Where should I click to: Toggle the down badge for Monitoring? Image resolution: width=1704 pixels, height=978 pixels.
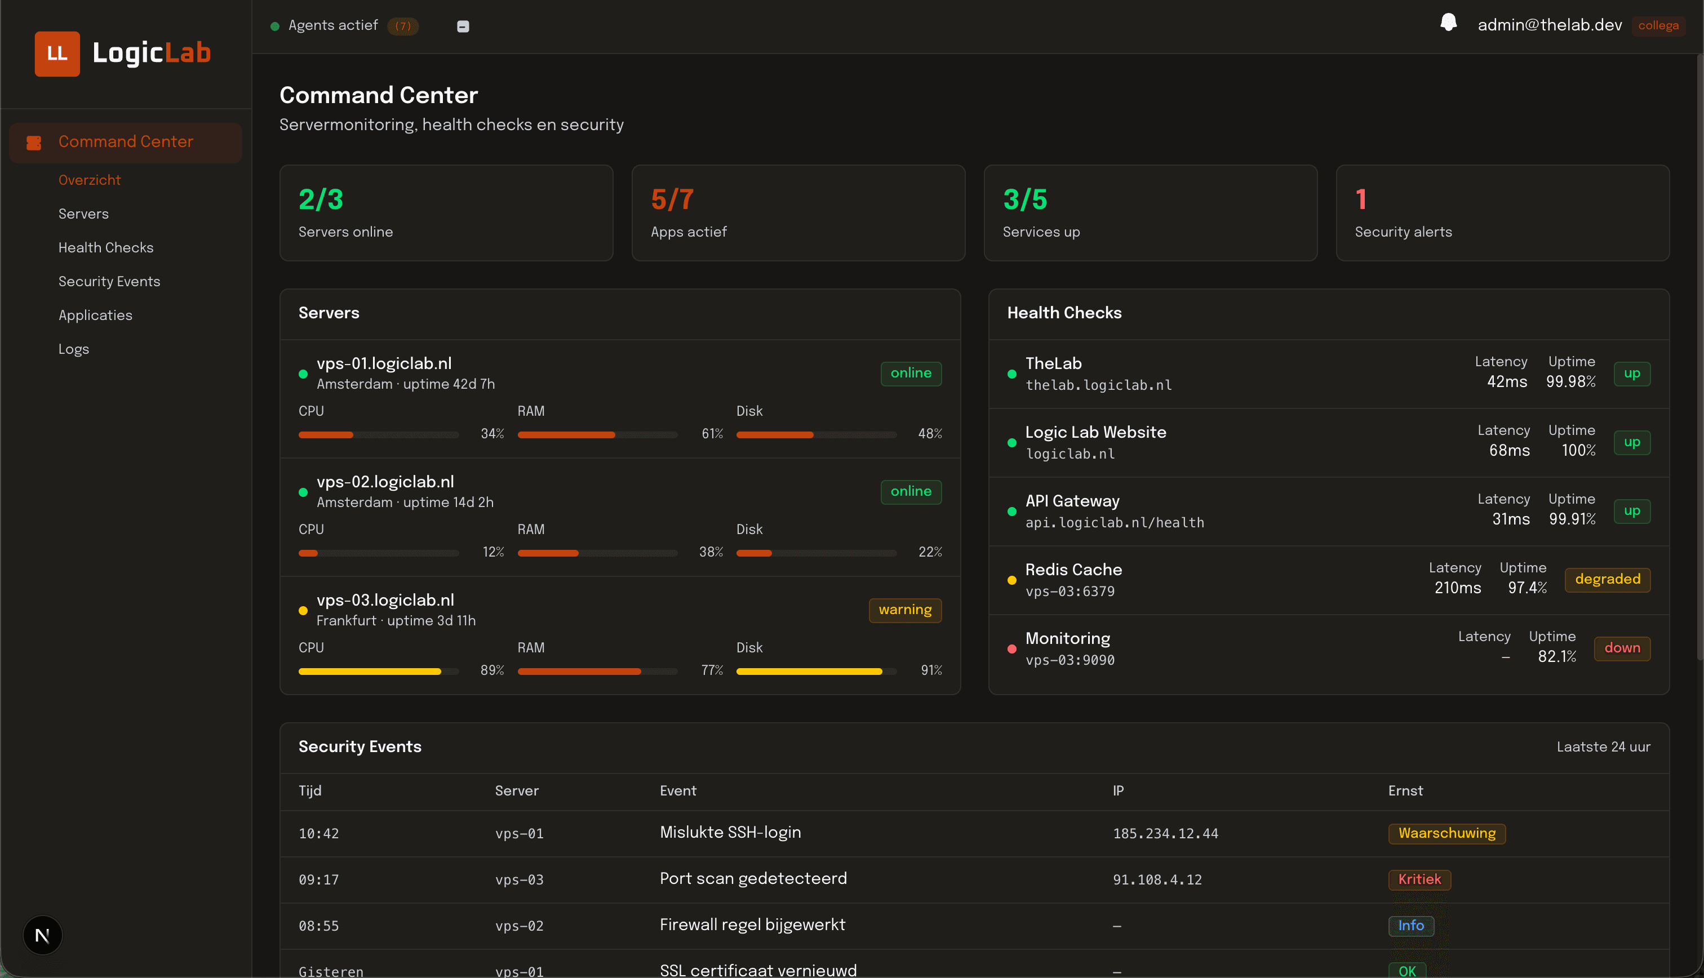click(1622, 648)
